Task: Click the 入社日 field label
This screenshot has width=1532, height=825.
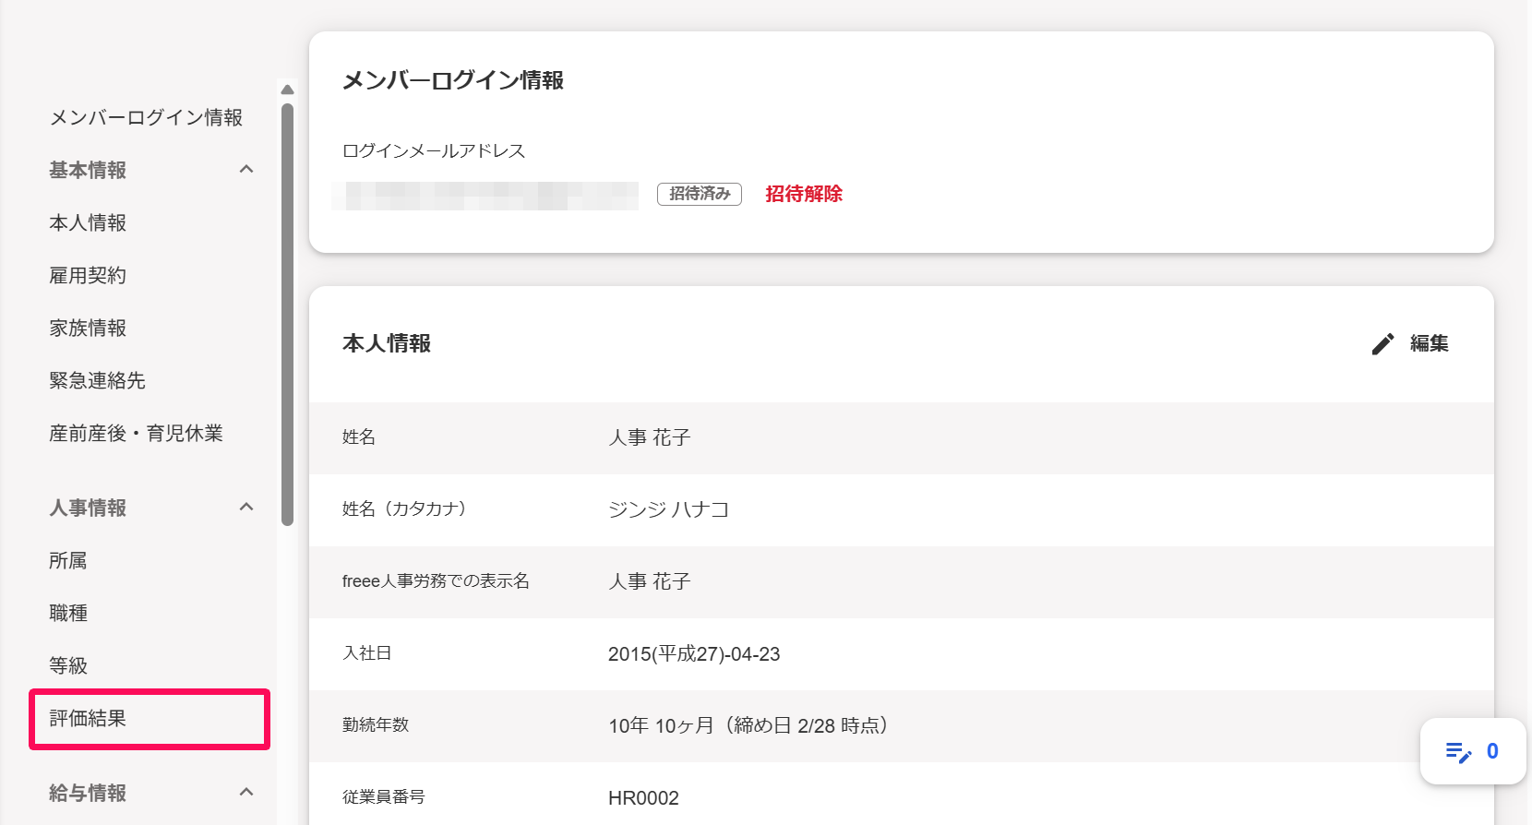Action: click(367, 652)
